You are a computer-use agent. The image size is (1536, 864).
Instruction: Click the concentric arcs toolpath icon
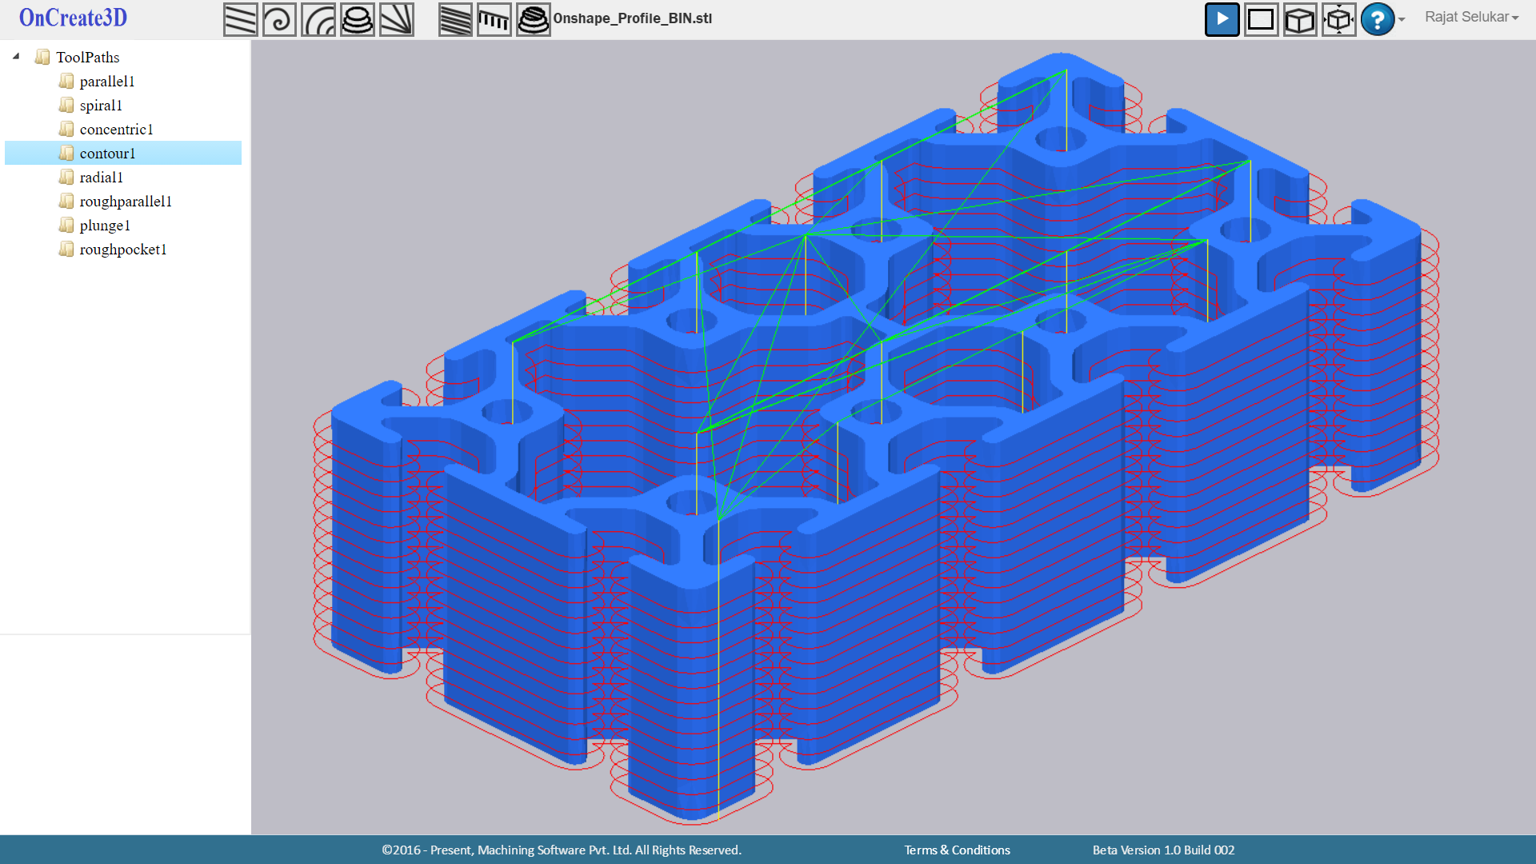click(x=318, y=19)
